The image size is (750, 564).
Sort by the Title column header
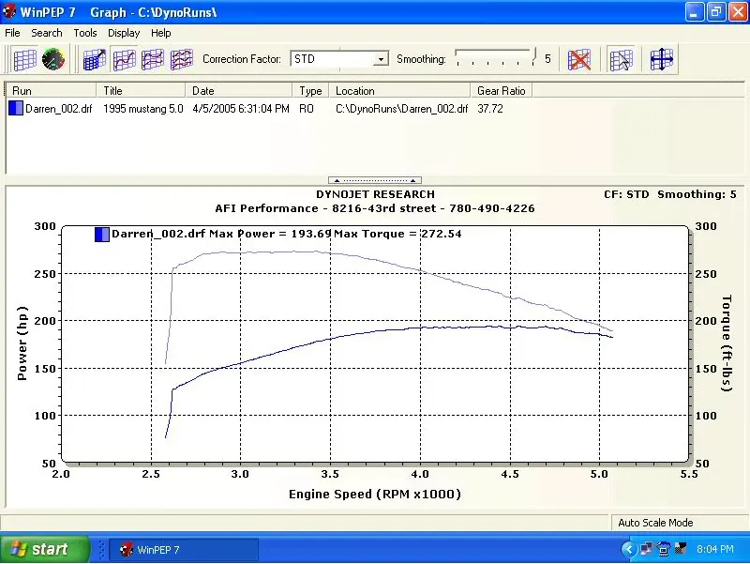(x=142, y=90)
